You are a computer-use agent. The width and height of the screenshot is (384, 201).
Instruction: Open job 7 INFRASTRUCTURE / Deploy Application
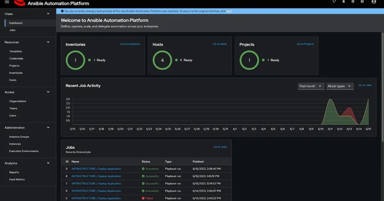[96, 183]
